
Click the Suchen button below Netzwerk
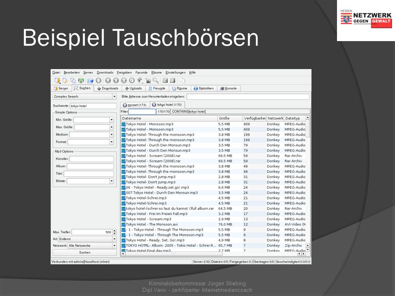(x=85, y=252)
